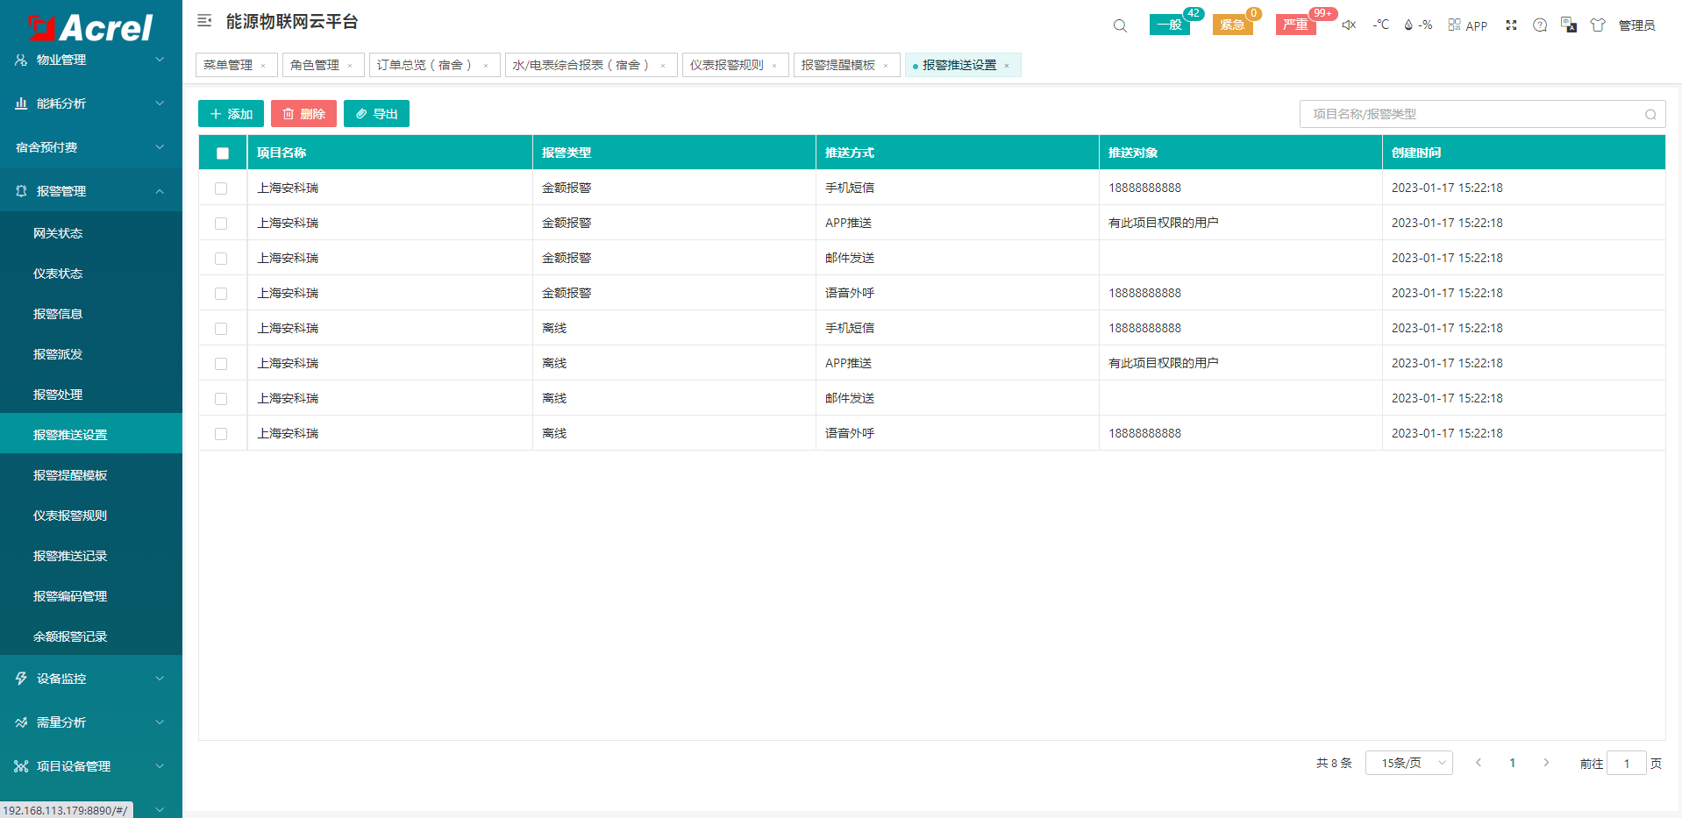This screenshot has height=818, width=1682.
Task: Check the 金额报警 手机短信 row
Action: point(221,188)
